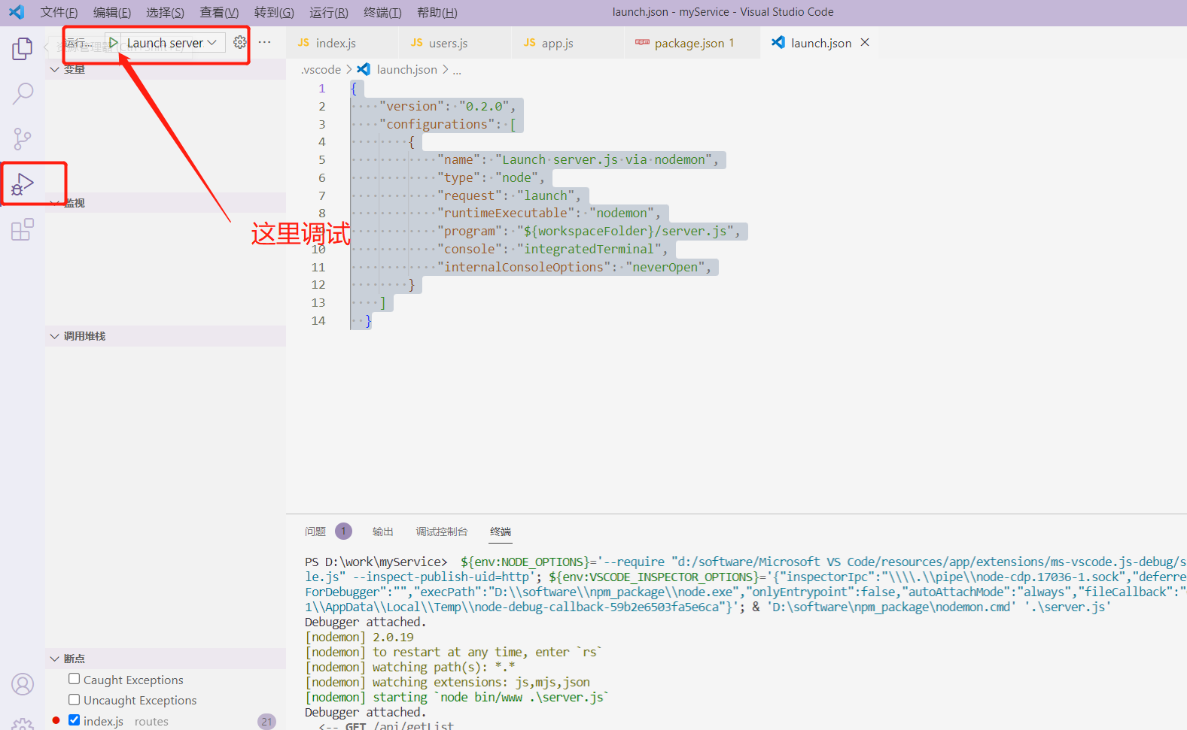Open the Source Control view
The height and width of the screenshot is (730, 1187).
coord(23,139)
